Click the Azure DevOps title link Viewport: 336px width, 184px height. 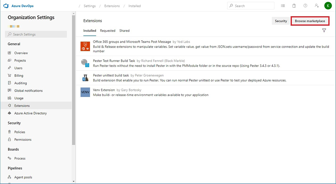click(23, 6)
